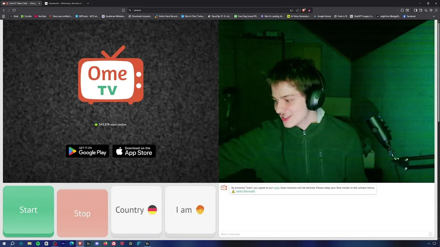Open the emoji picker in chat box
The image size is (440, 247).
(x=430, y=234)
